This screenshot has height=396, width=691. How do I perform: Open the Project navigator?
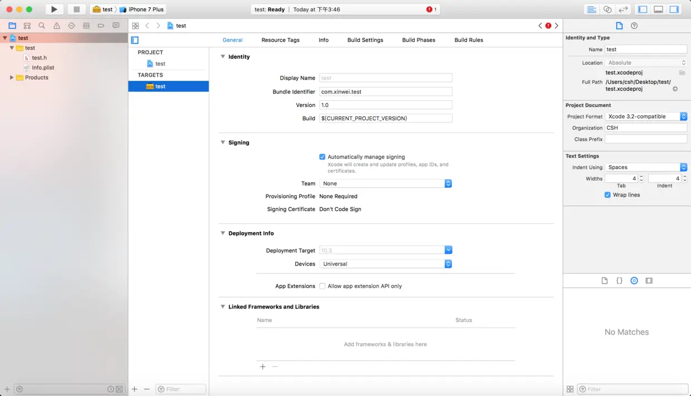click(x=12, y=26)
